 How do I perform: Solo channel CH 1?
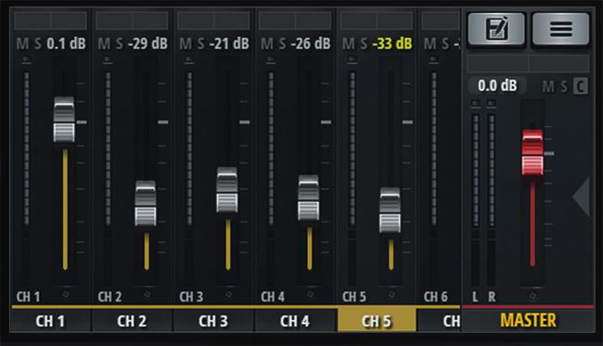pyautogui.click(x=38, y=44)
